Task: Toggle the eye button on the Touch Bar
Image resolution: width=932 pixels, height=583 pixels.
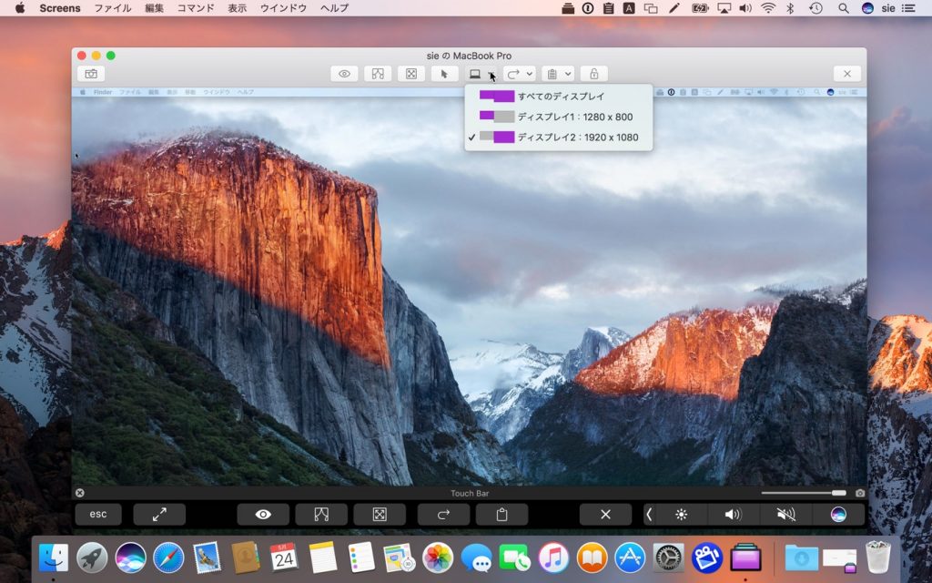Action: point(263,515)
